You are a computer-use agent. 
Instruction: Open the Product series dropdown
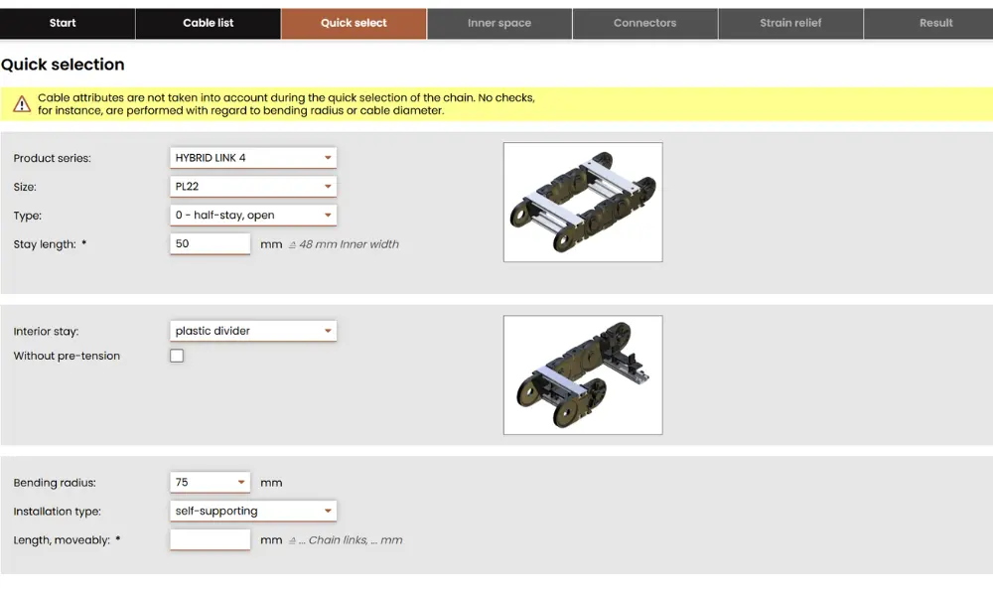click(253, 158)
